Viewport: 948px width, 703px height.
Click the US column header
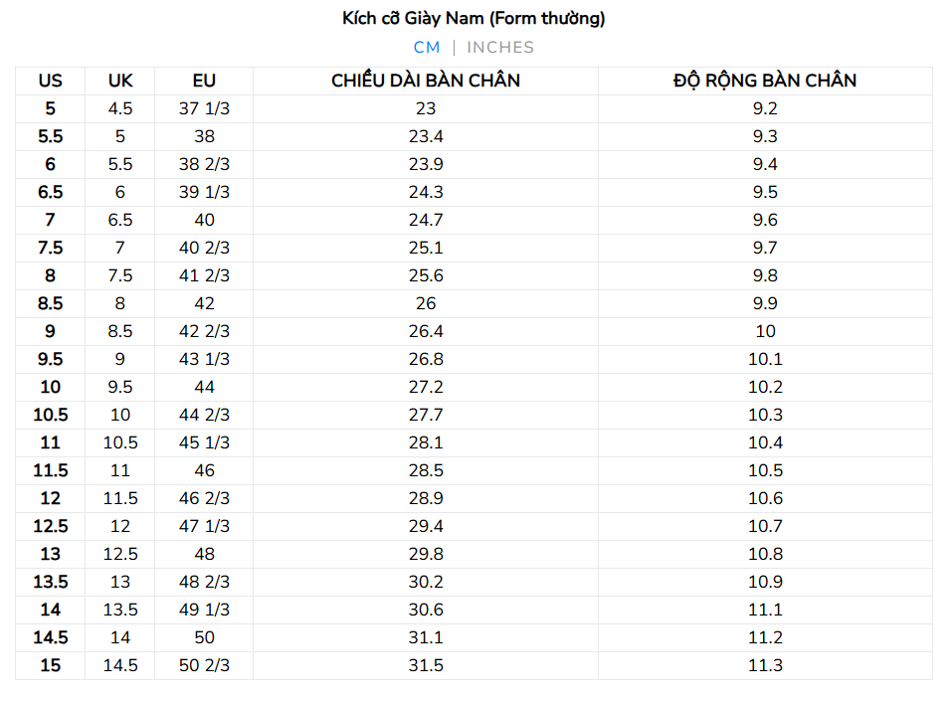click(51, 81)
